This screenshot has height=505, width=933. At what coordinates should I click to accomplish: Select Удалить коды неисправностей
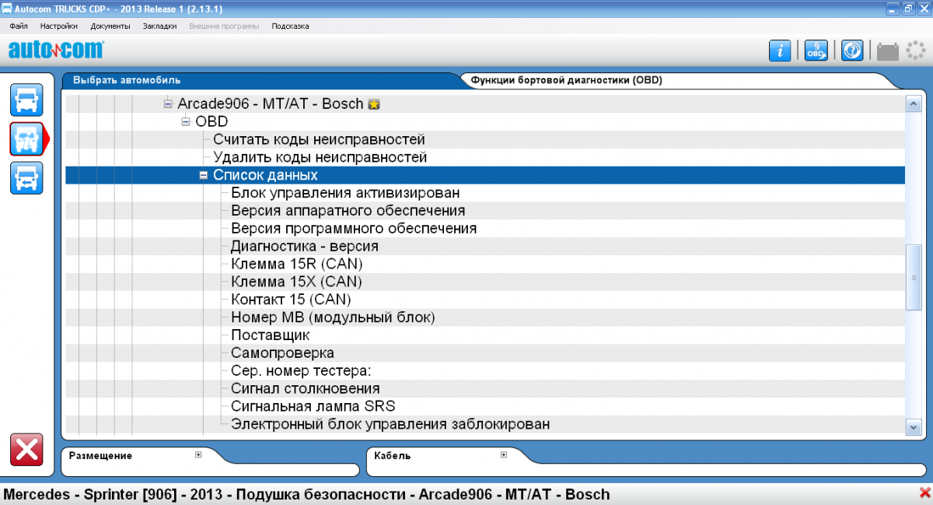(x=320, y=157)
